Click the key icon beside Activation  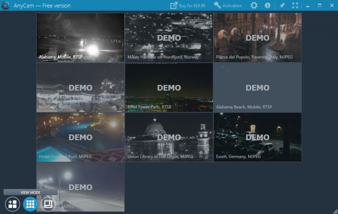tap(217, 5)
